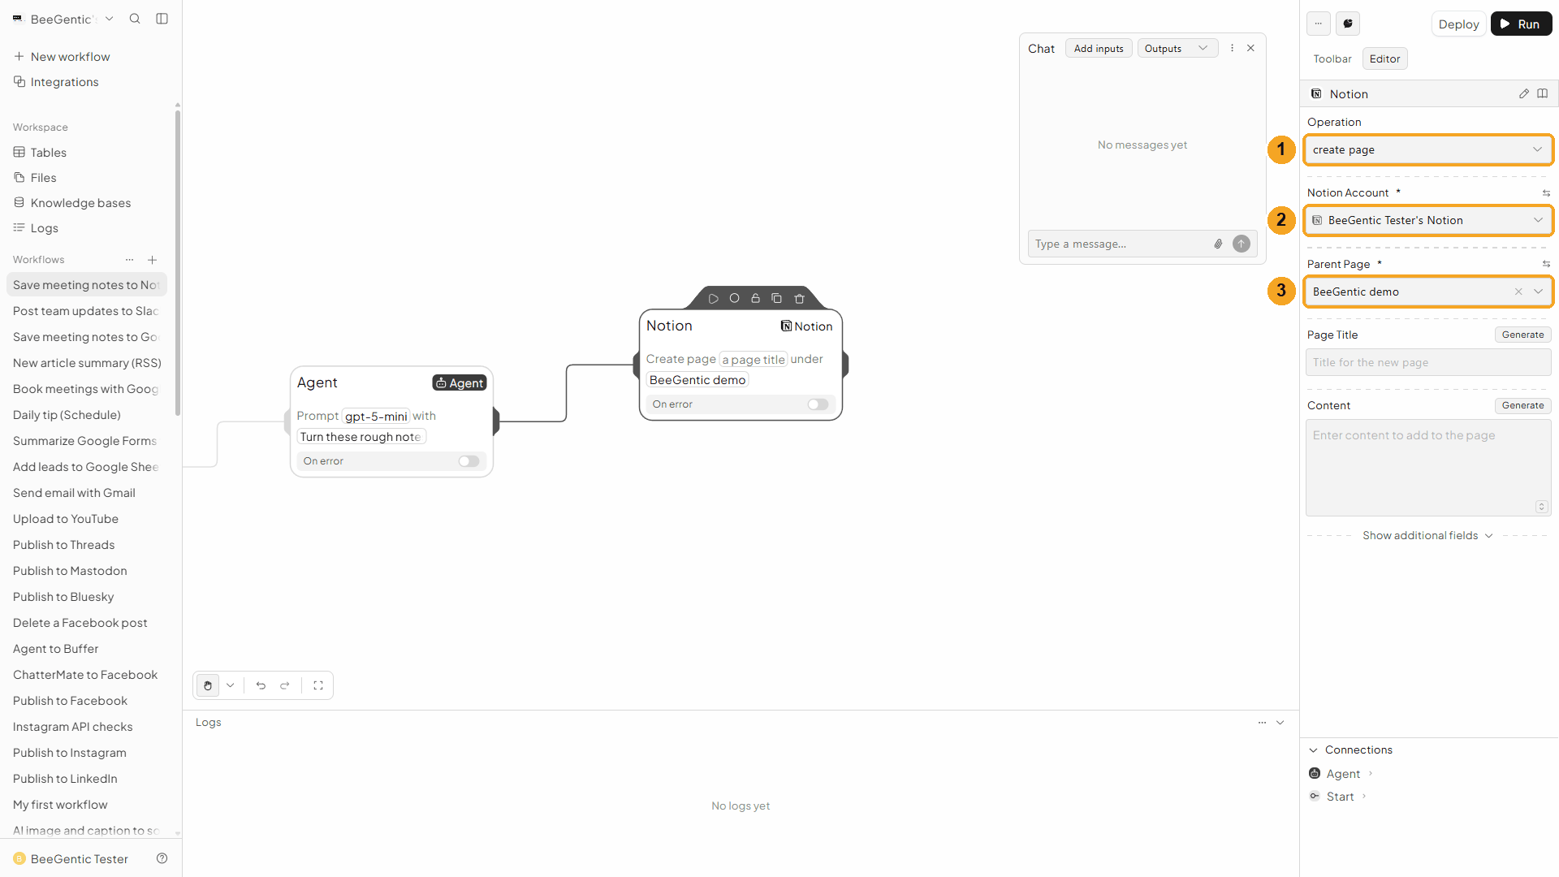Delete the Notion node with trash icon
The width and height of the screenshot is (1559, 877).
pos(799,299)
